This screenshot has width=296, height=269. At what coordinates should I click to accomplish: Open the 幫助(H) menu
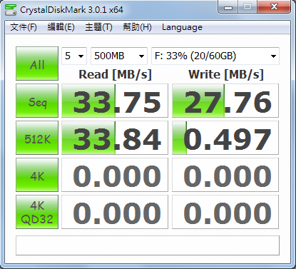click(x=137, y=27)
